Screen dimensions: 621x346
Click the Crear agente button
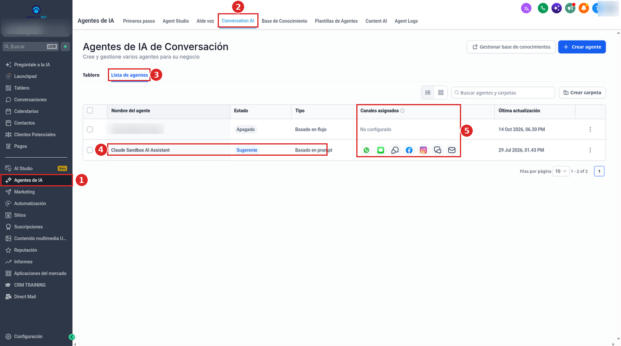(x=582, y=47)
